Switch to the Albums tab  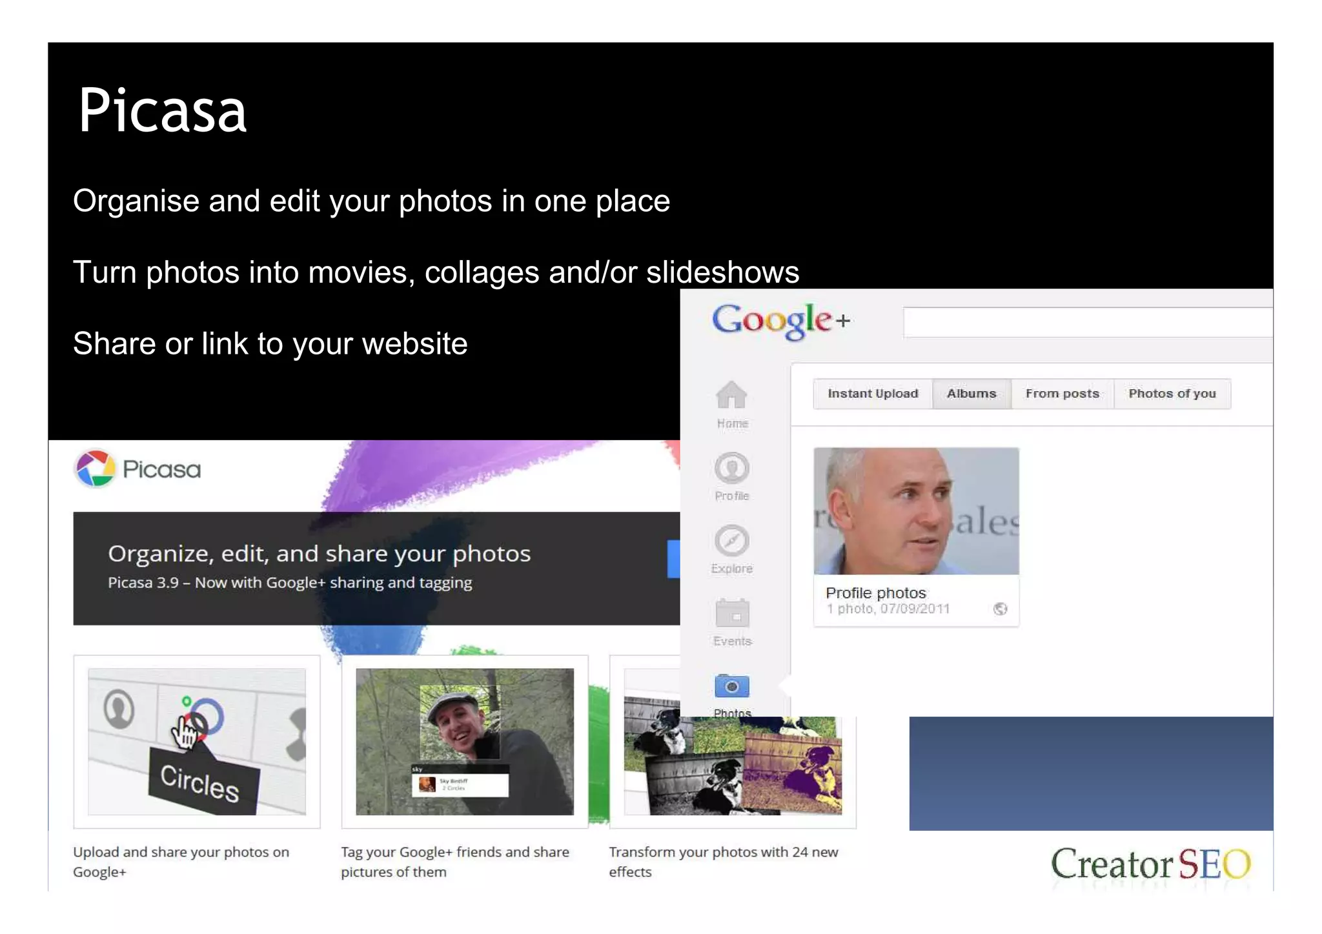tap(971, 394)
